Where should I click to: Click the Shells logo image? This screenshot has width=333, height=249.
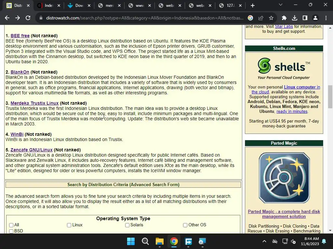(284, 68)
